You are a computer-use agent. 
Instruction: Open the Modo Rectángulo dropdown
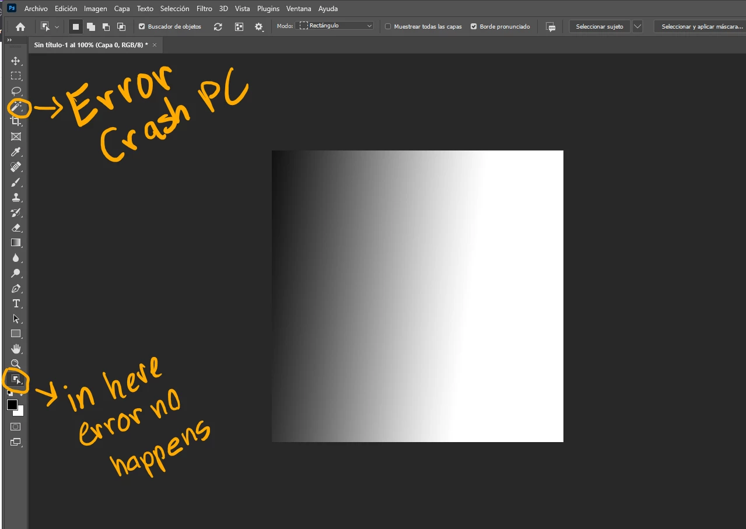pos(334,26)
